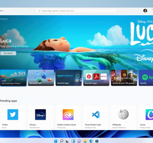Click the Wikipedia app name
This screenshot has height=143, width=153.
(117, 125)
